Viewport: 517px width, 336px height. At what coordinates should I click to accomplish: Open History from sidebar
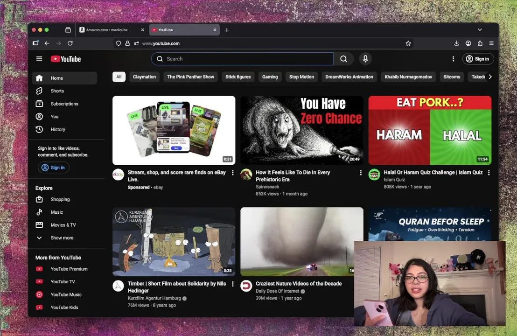click(x=64, y=129)
